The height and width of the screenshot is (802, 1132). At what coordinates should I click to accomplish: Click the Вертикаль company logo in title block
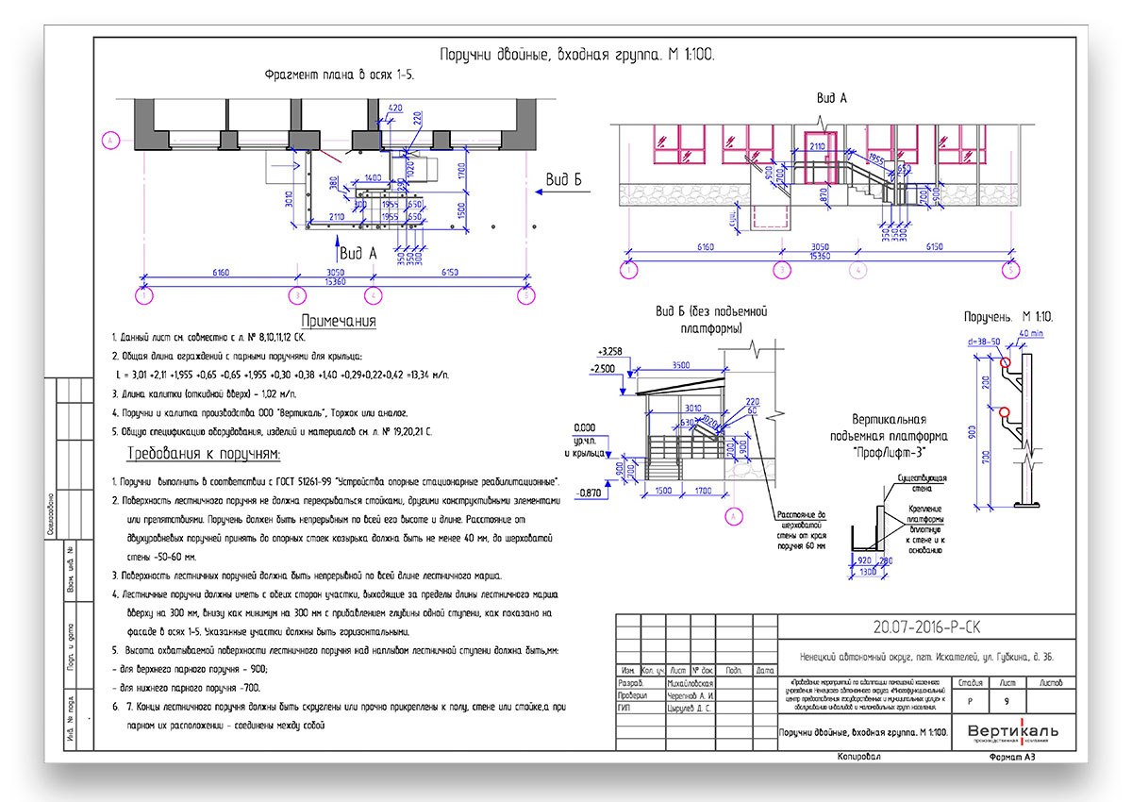[x=1012, y=732]
